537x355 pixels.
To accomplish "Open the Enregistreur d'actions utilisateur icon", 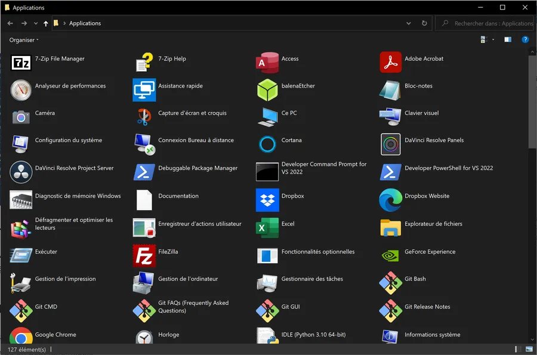I will pos(144,228).
